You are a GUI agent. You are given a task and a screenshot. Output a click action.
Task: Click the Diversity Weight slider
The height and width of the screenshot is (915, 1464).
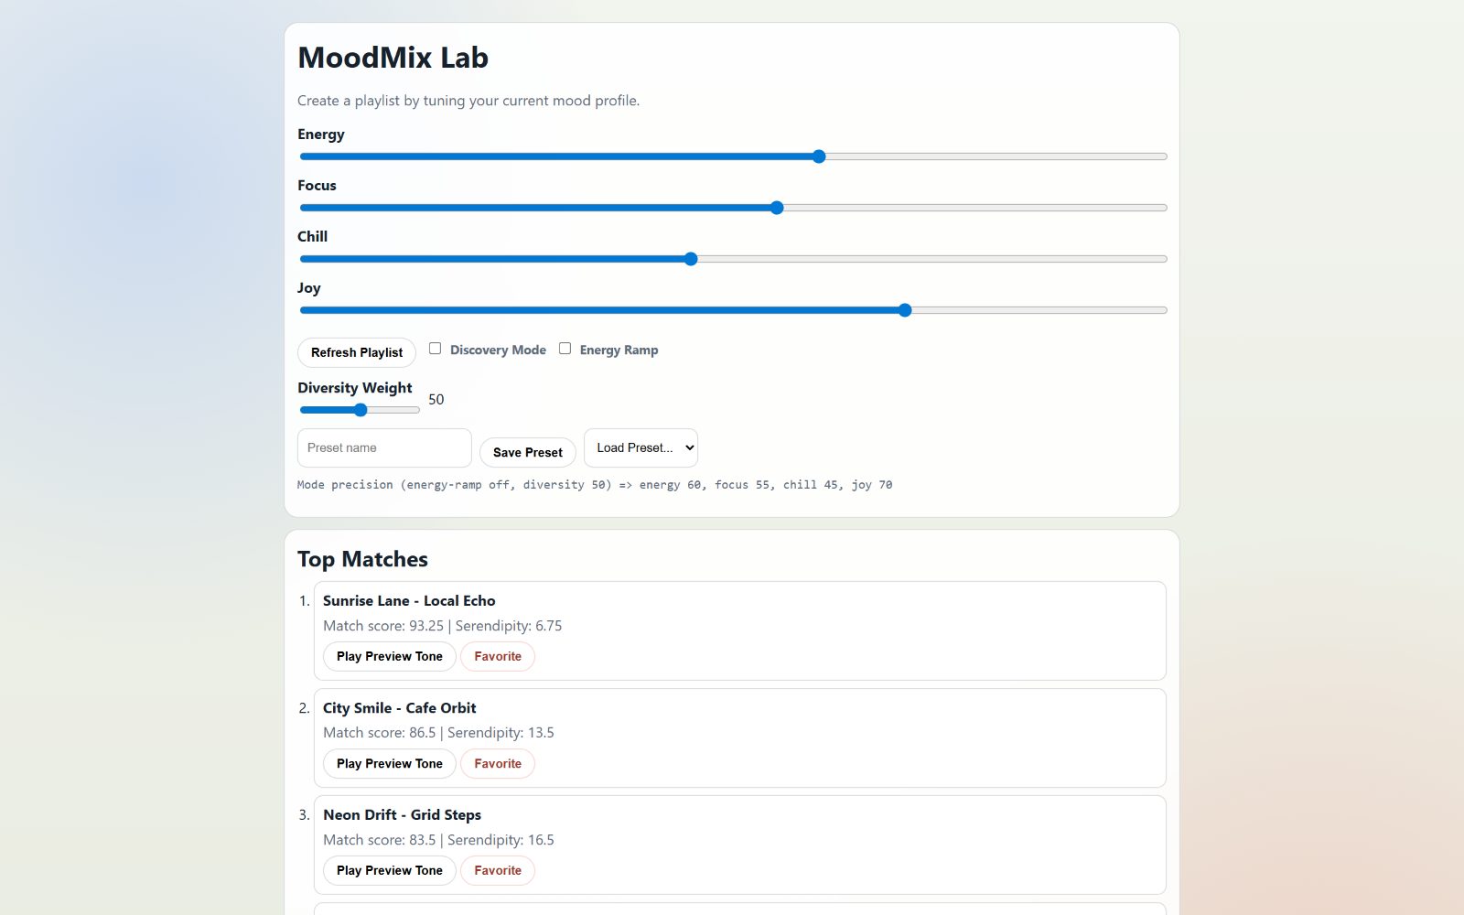(360, 410)
